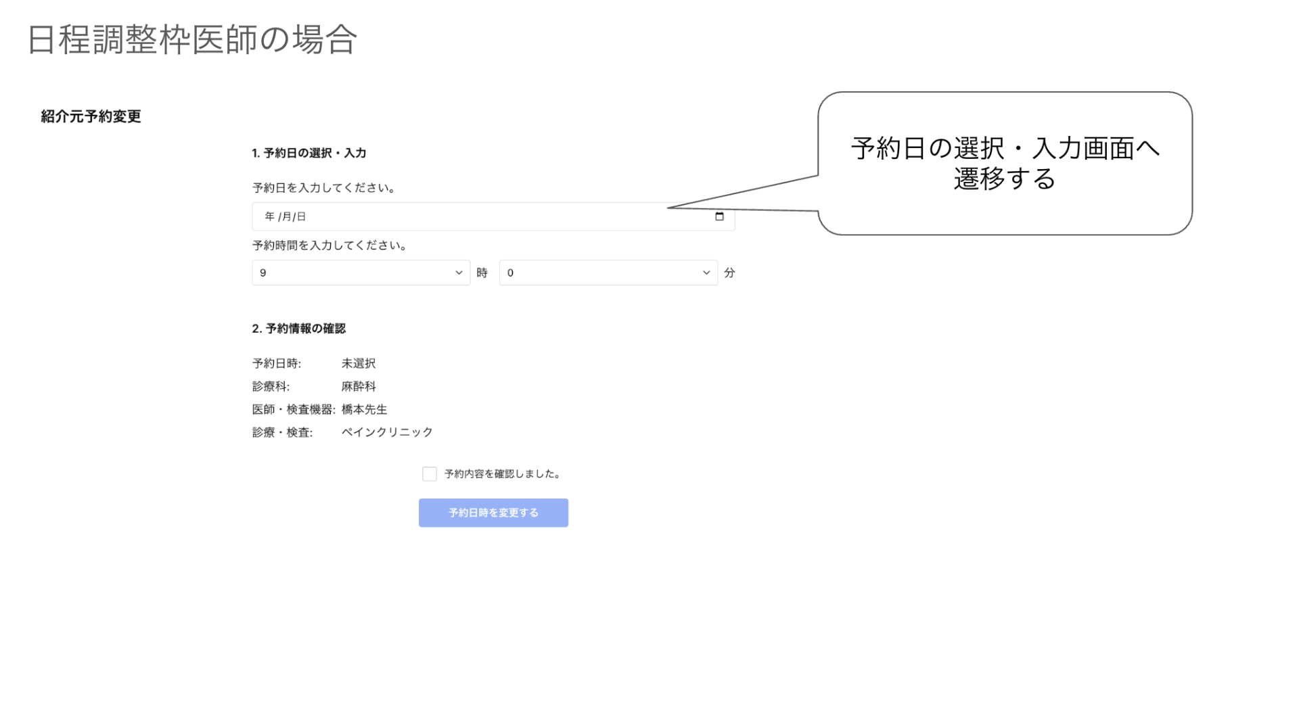This screenshot has height=706, width=1299.
Task: Click the 紹介元予約変更 page heading
Action: pyautogui.click(x=91, y=116)
